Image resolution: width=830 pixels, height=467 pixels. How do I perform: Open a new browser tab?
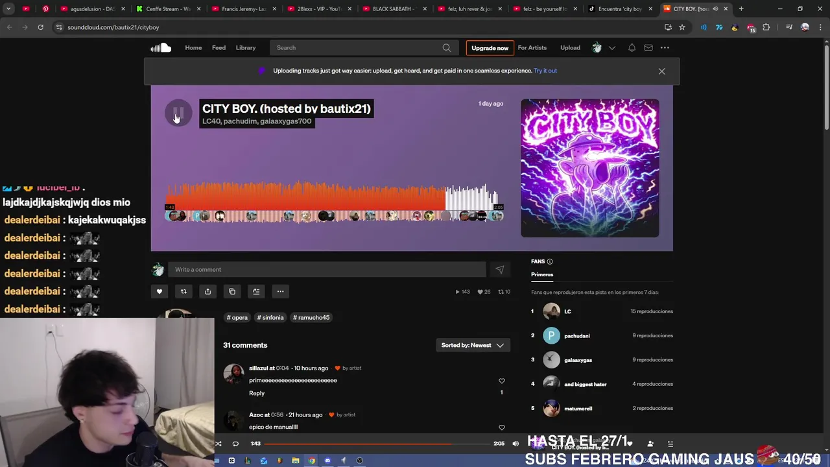741,9
